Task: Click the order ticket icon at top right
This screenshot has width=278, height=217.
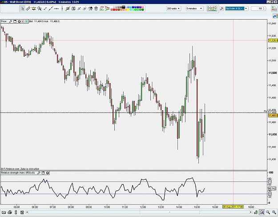Action: click(x=274, y=8)
